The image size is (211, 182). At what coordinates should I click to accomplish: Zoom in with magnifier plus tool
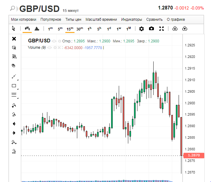coord(14,105)
